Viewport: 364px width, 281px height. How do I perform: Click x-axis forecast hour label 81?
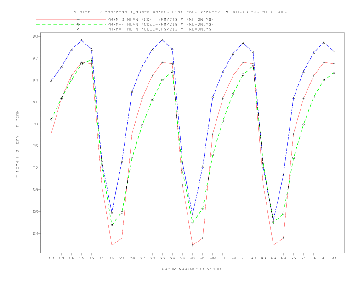tap(324, 258)
